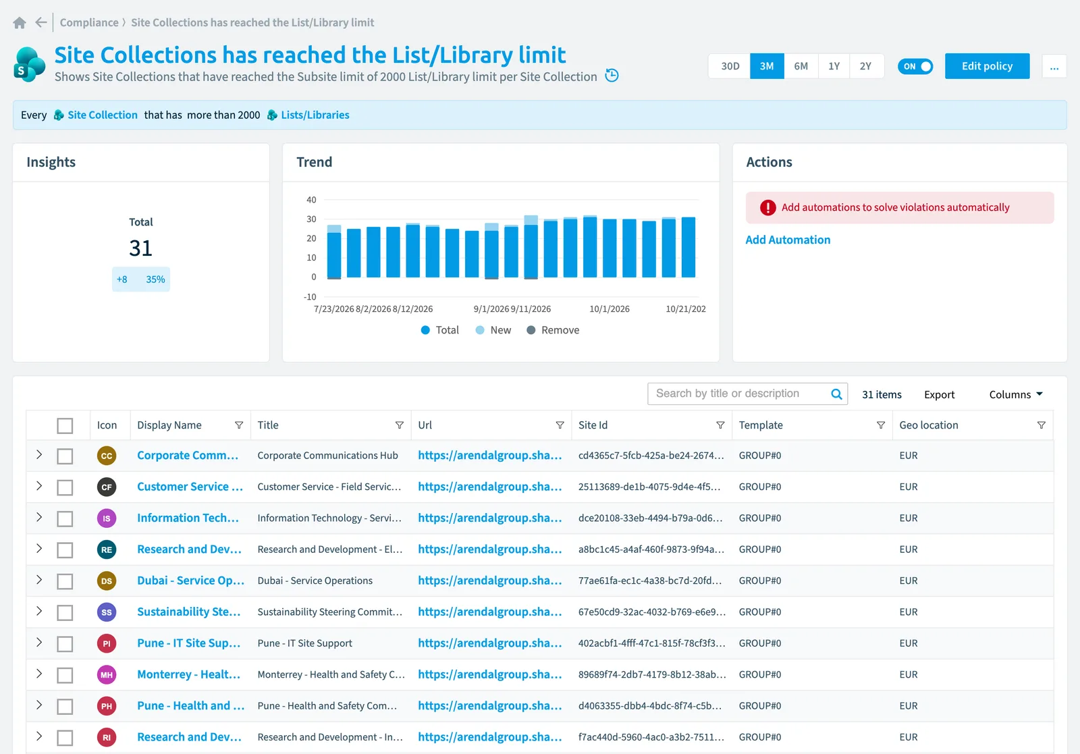Viewport: 1080px width, 754px height.
Task: Open the Compliance breadcrumb link
Action: pyautogui.click(x=89, y=23)
